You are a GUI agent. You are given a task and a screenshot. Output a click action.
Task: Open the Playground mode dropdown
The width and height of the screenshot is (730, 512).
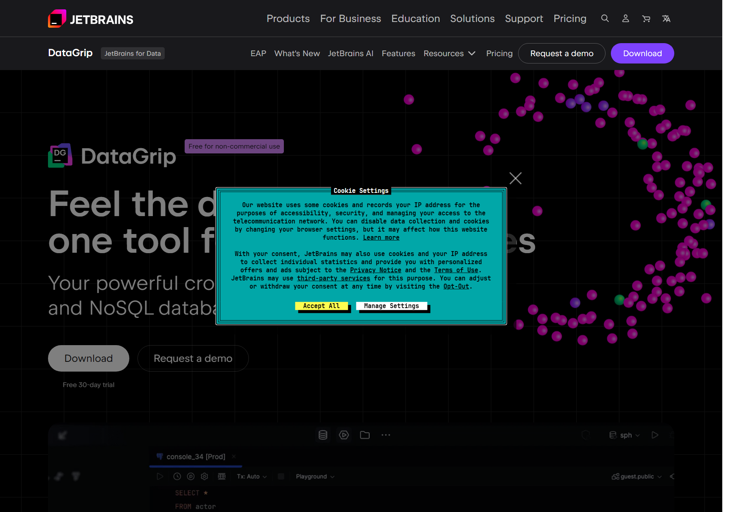point(315,476)
